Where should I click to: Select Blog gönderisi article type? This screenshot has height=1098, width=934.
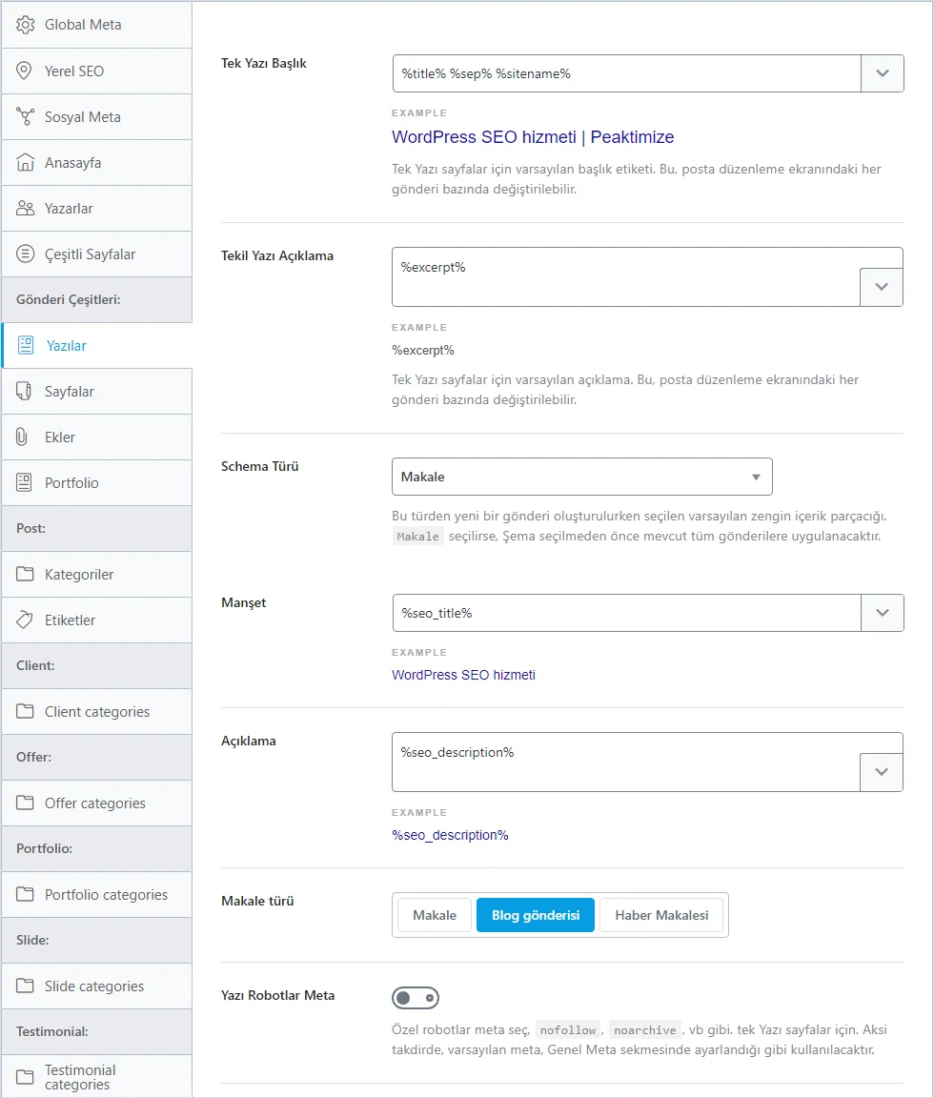536,915
